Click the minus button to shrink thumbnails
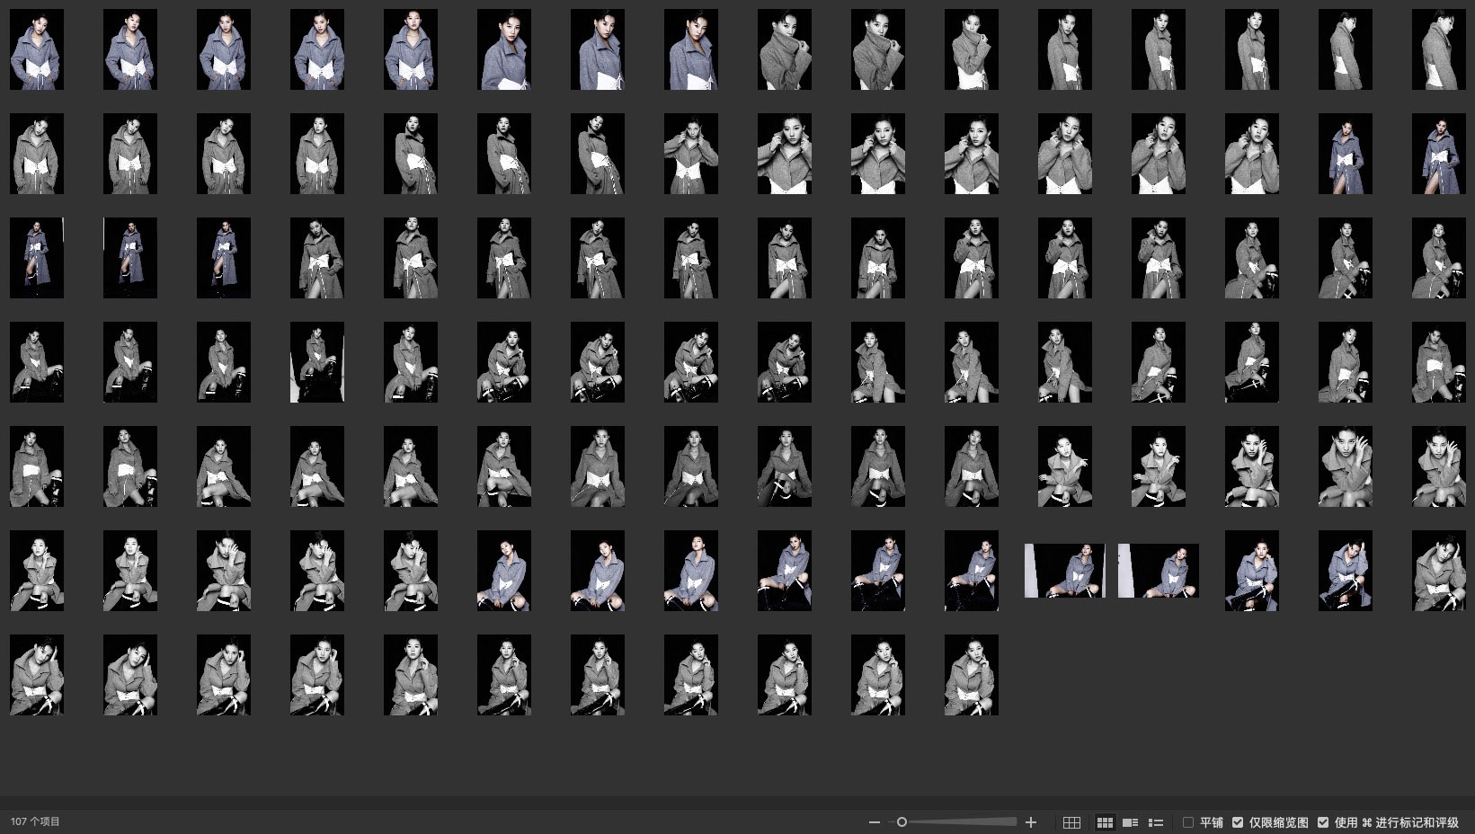This screenshot has width=1475, height=834. point(874,822)
